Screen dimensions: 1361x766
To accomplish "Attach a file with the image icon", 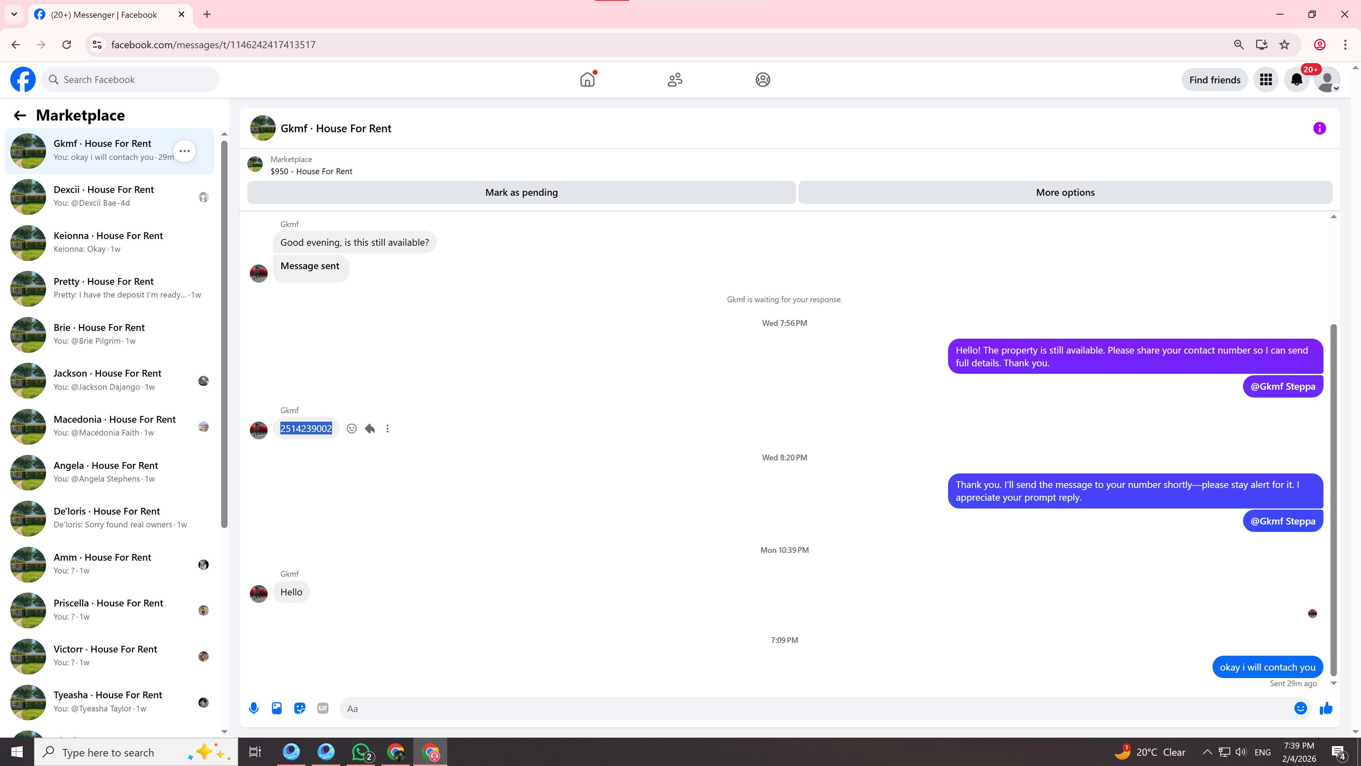I will (x=277, y=709).
